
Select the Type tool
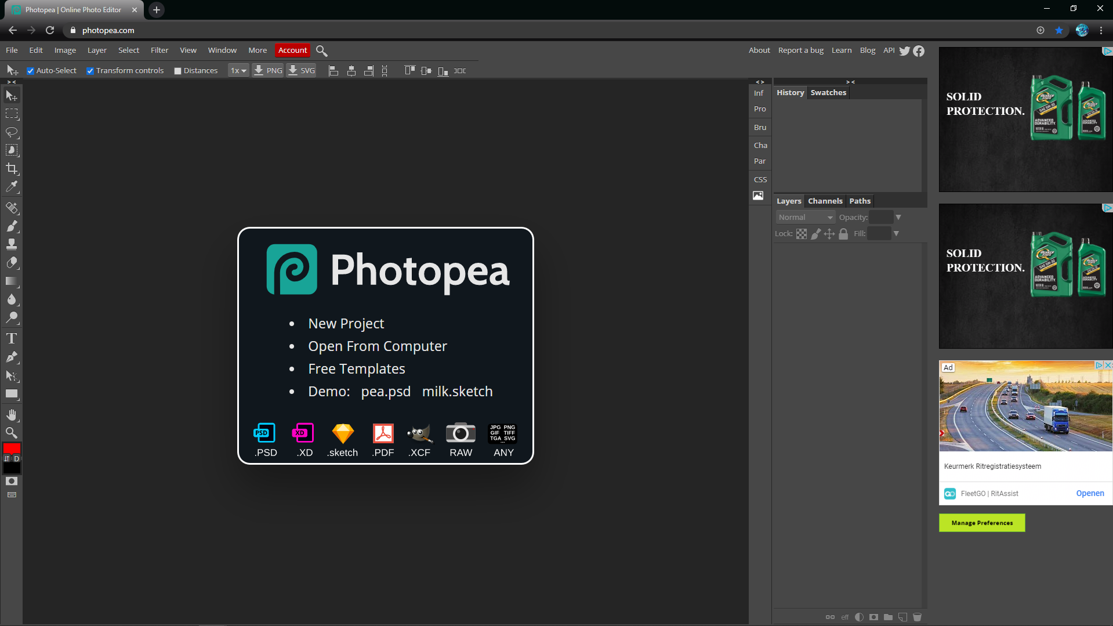click(12, 338)
